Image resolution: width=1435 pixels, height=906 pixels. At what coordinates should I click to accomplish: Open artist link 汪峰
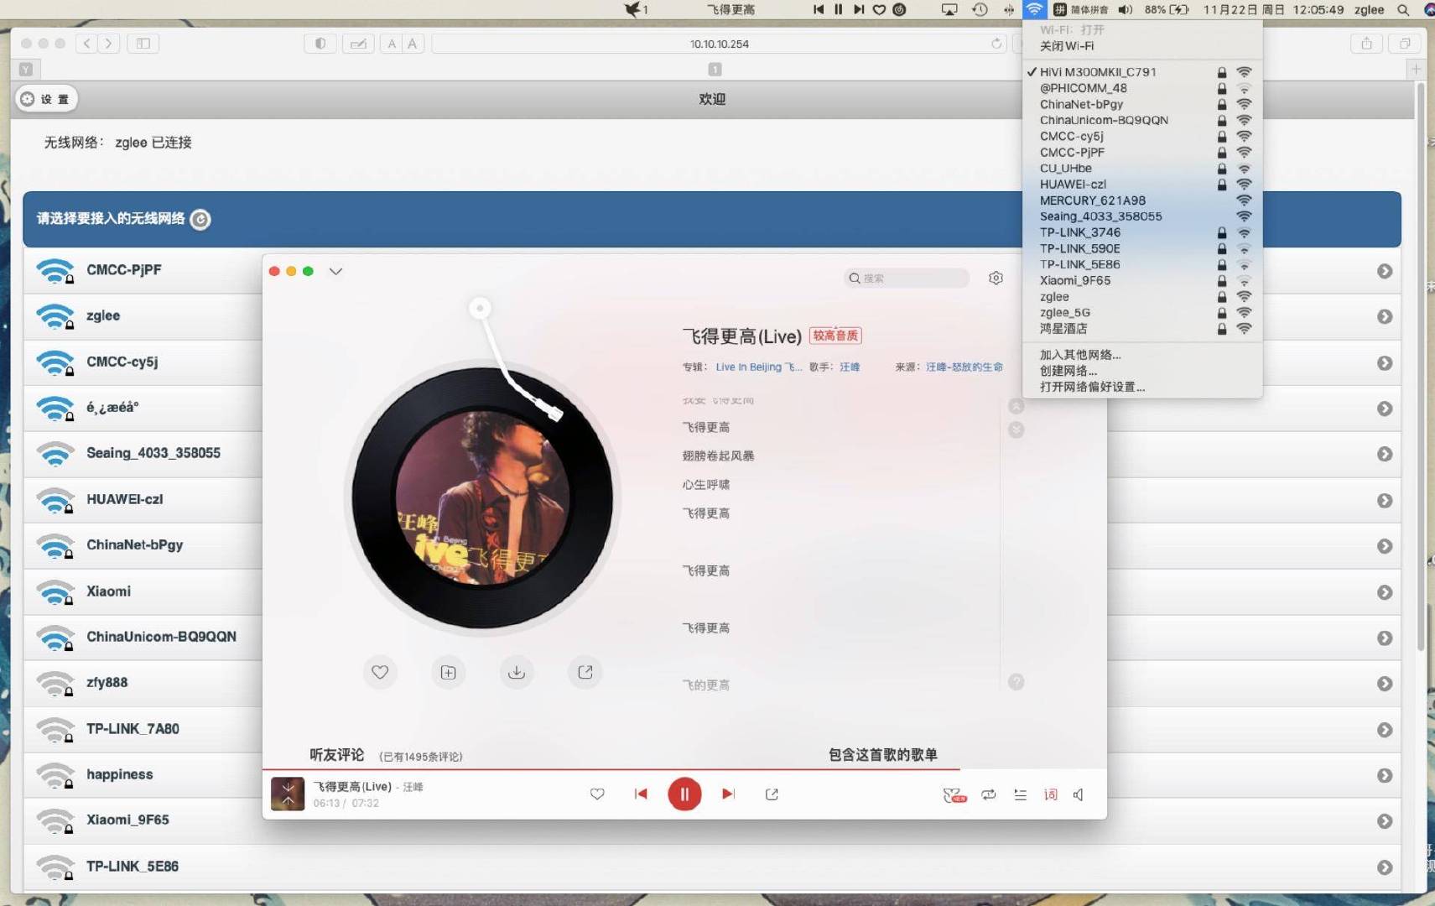point(850,367)
